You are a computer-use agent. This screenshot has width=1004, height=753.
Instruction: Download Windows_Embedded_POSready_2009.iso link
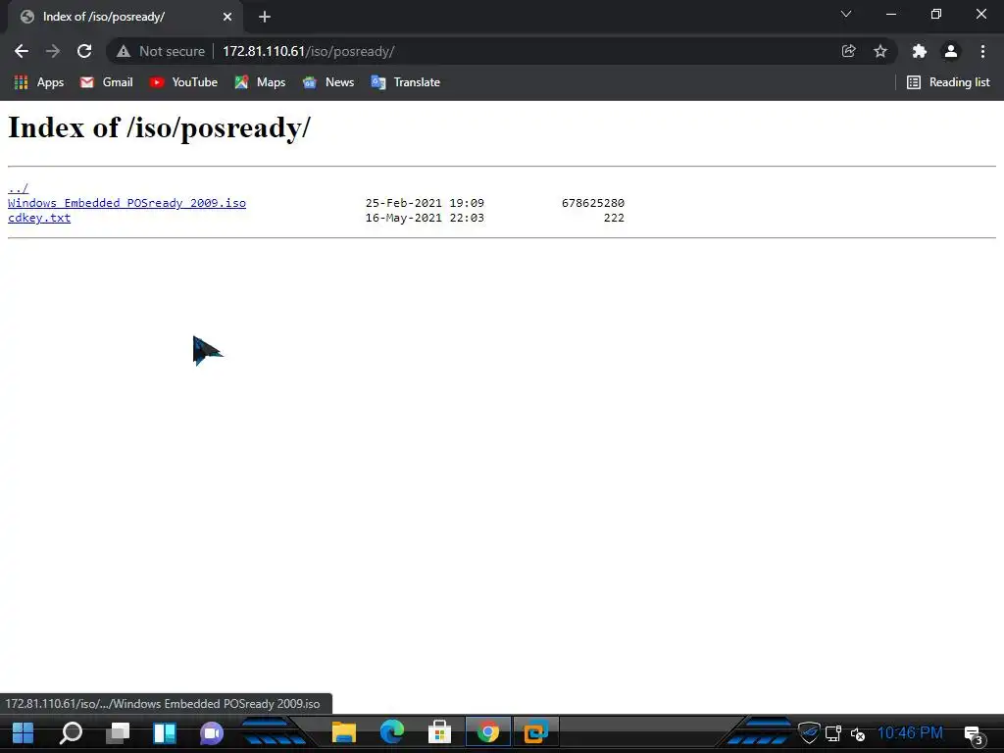(126, 203)
